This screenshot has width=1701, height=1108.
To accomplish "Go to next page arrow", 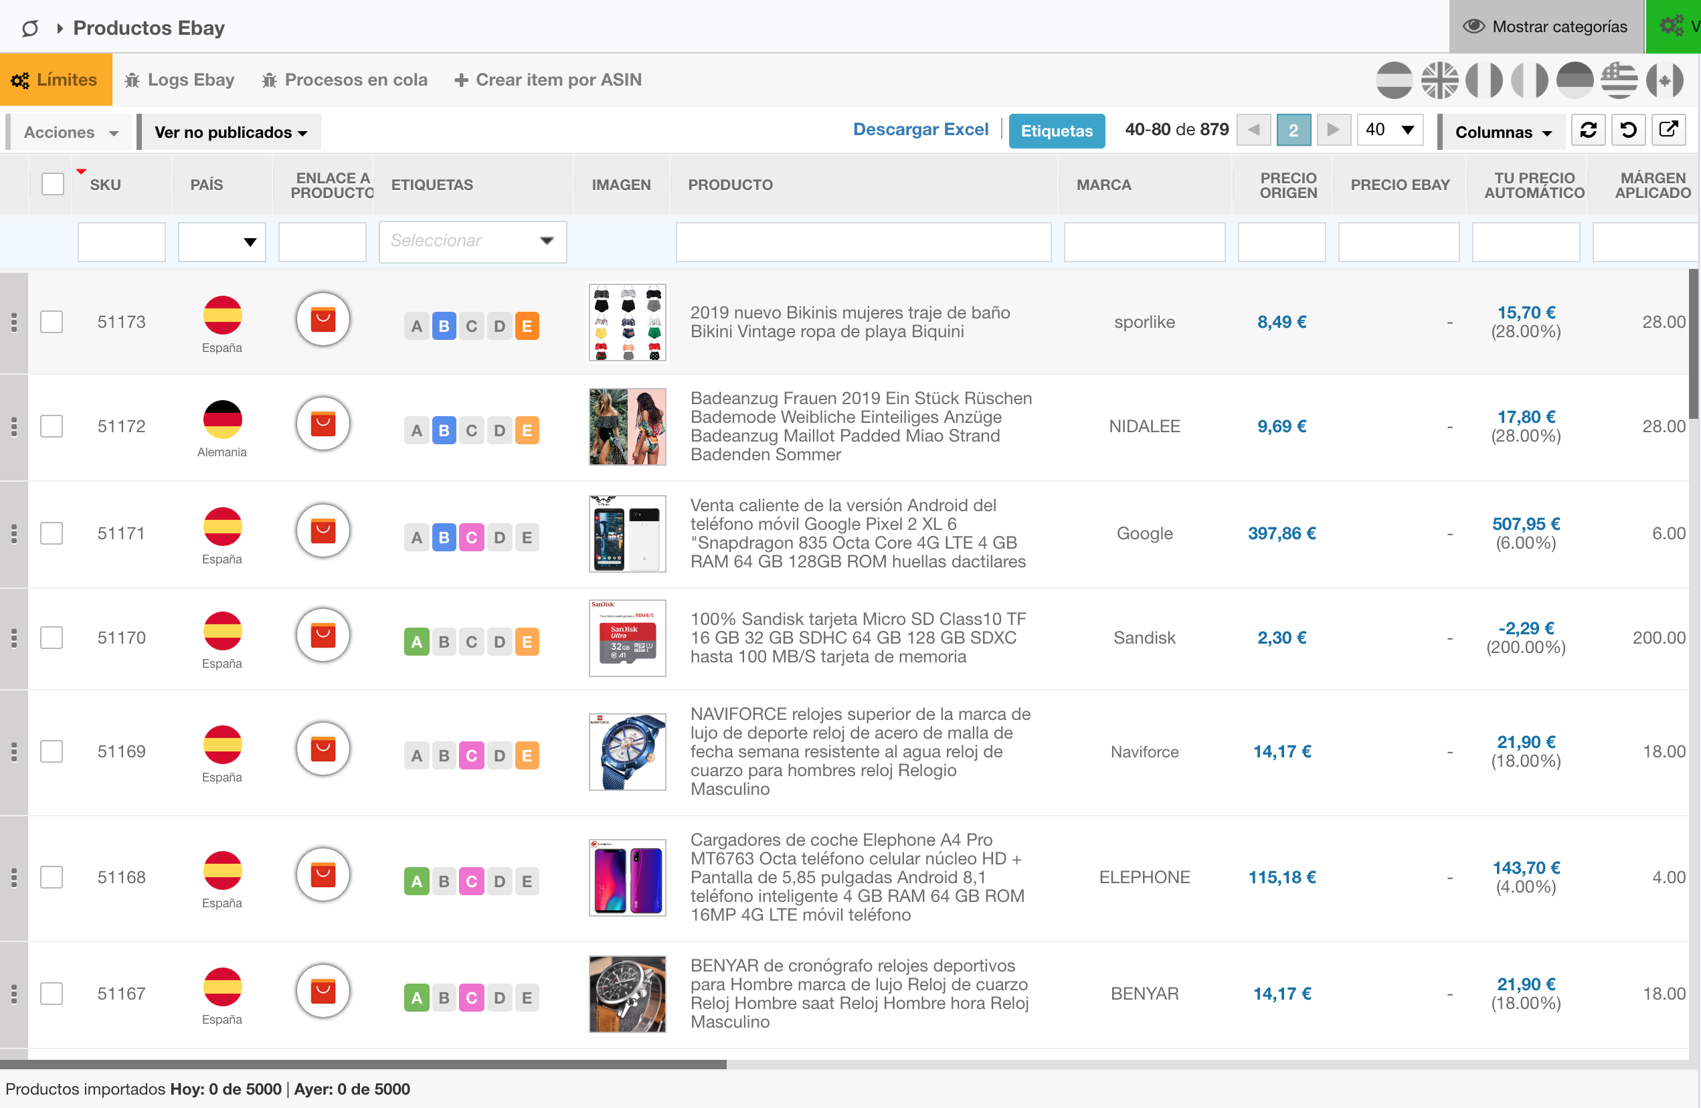I will [x=1333, y=130].
